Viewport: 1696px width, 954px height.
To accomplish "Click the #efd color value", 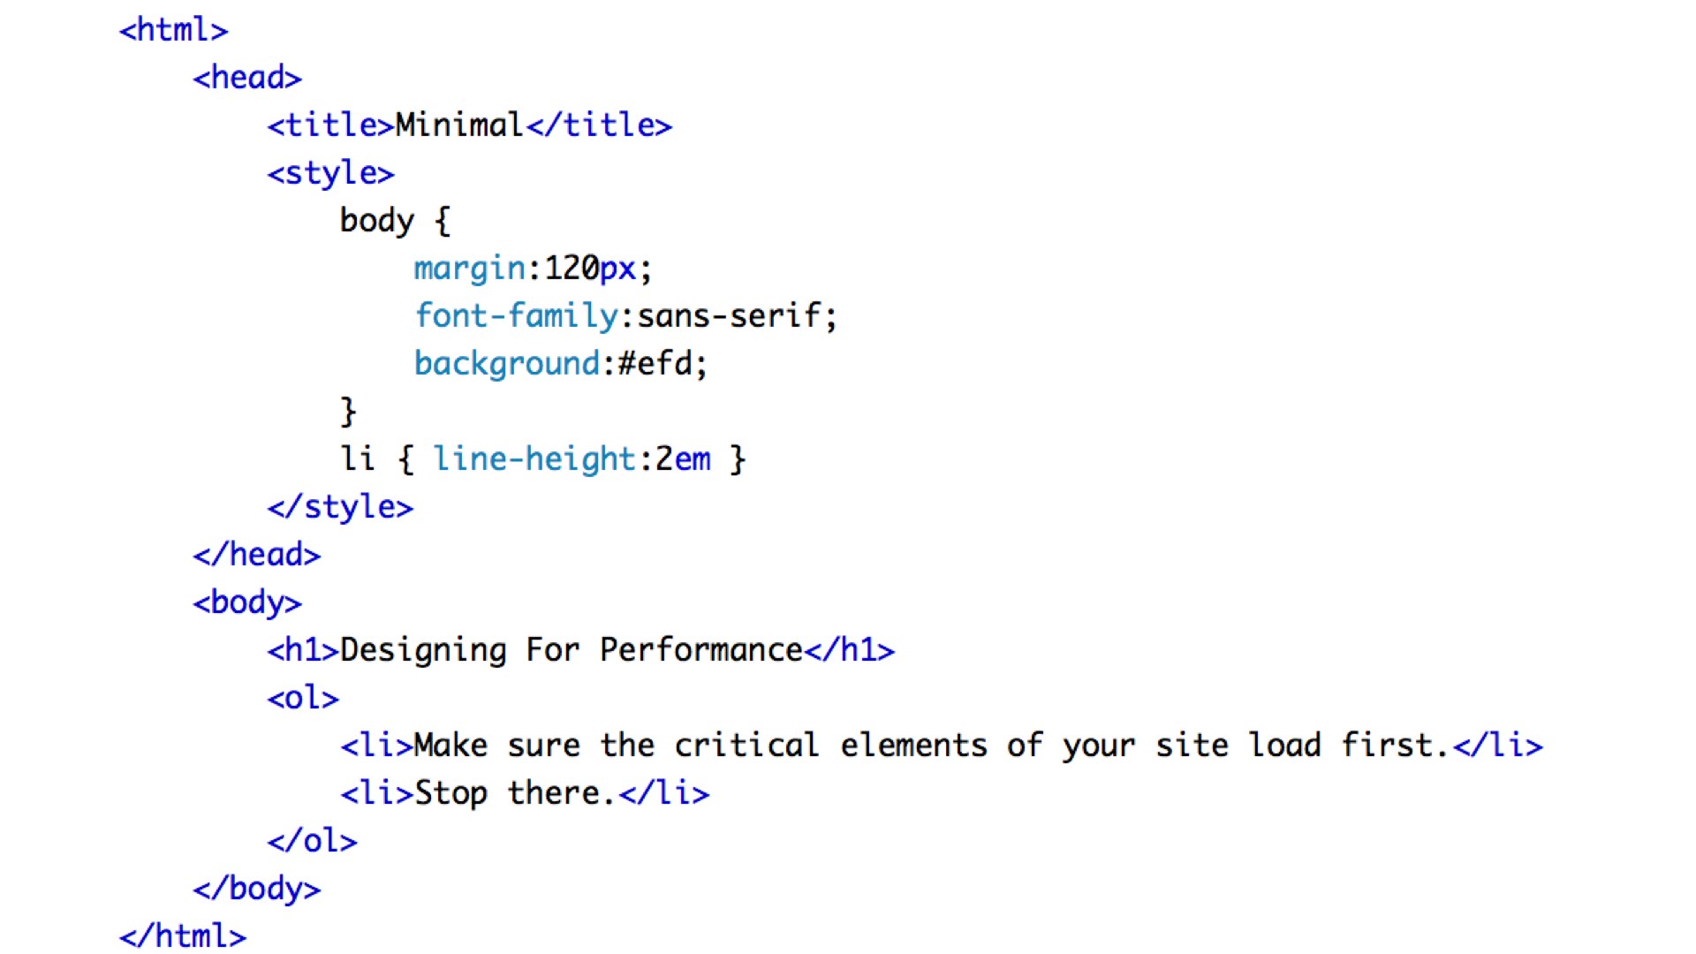I will pyautogui.click(x=655, y=363).
